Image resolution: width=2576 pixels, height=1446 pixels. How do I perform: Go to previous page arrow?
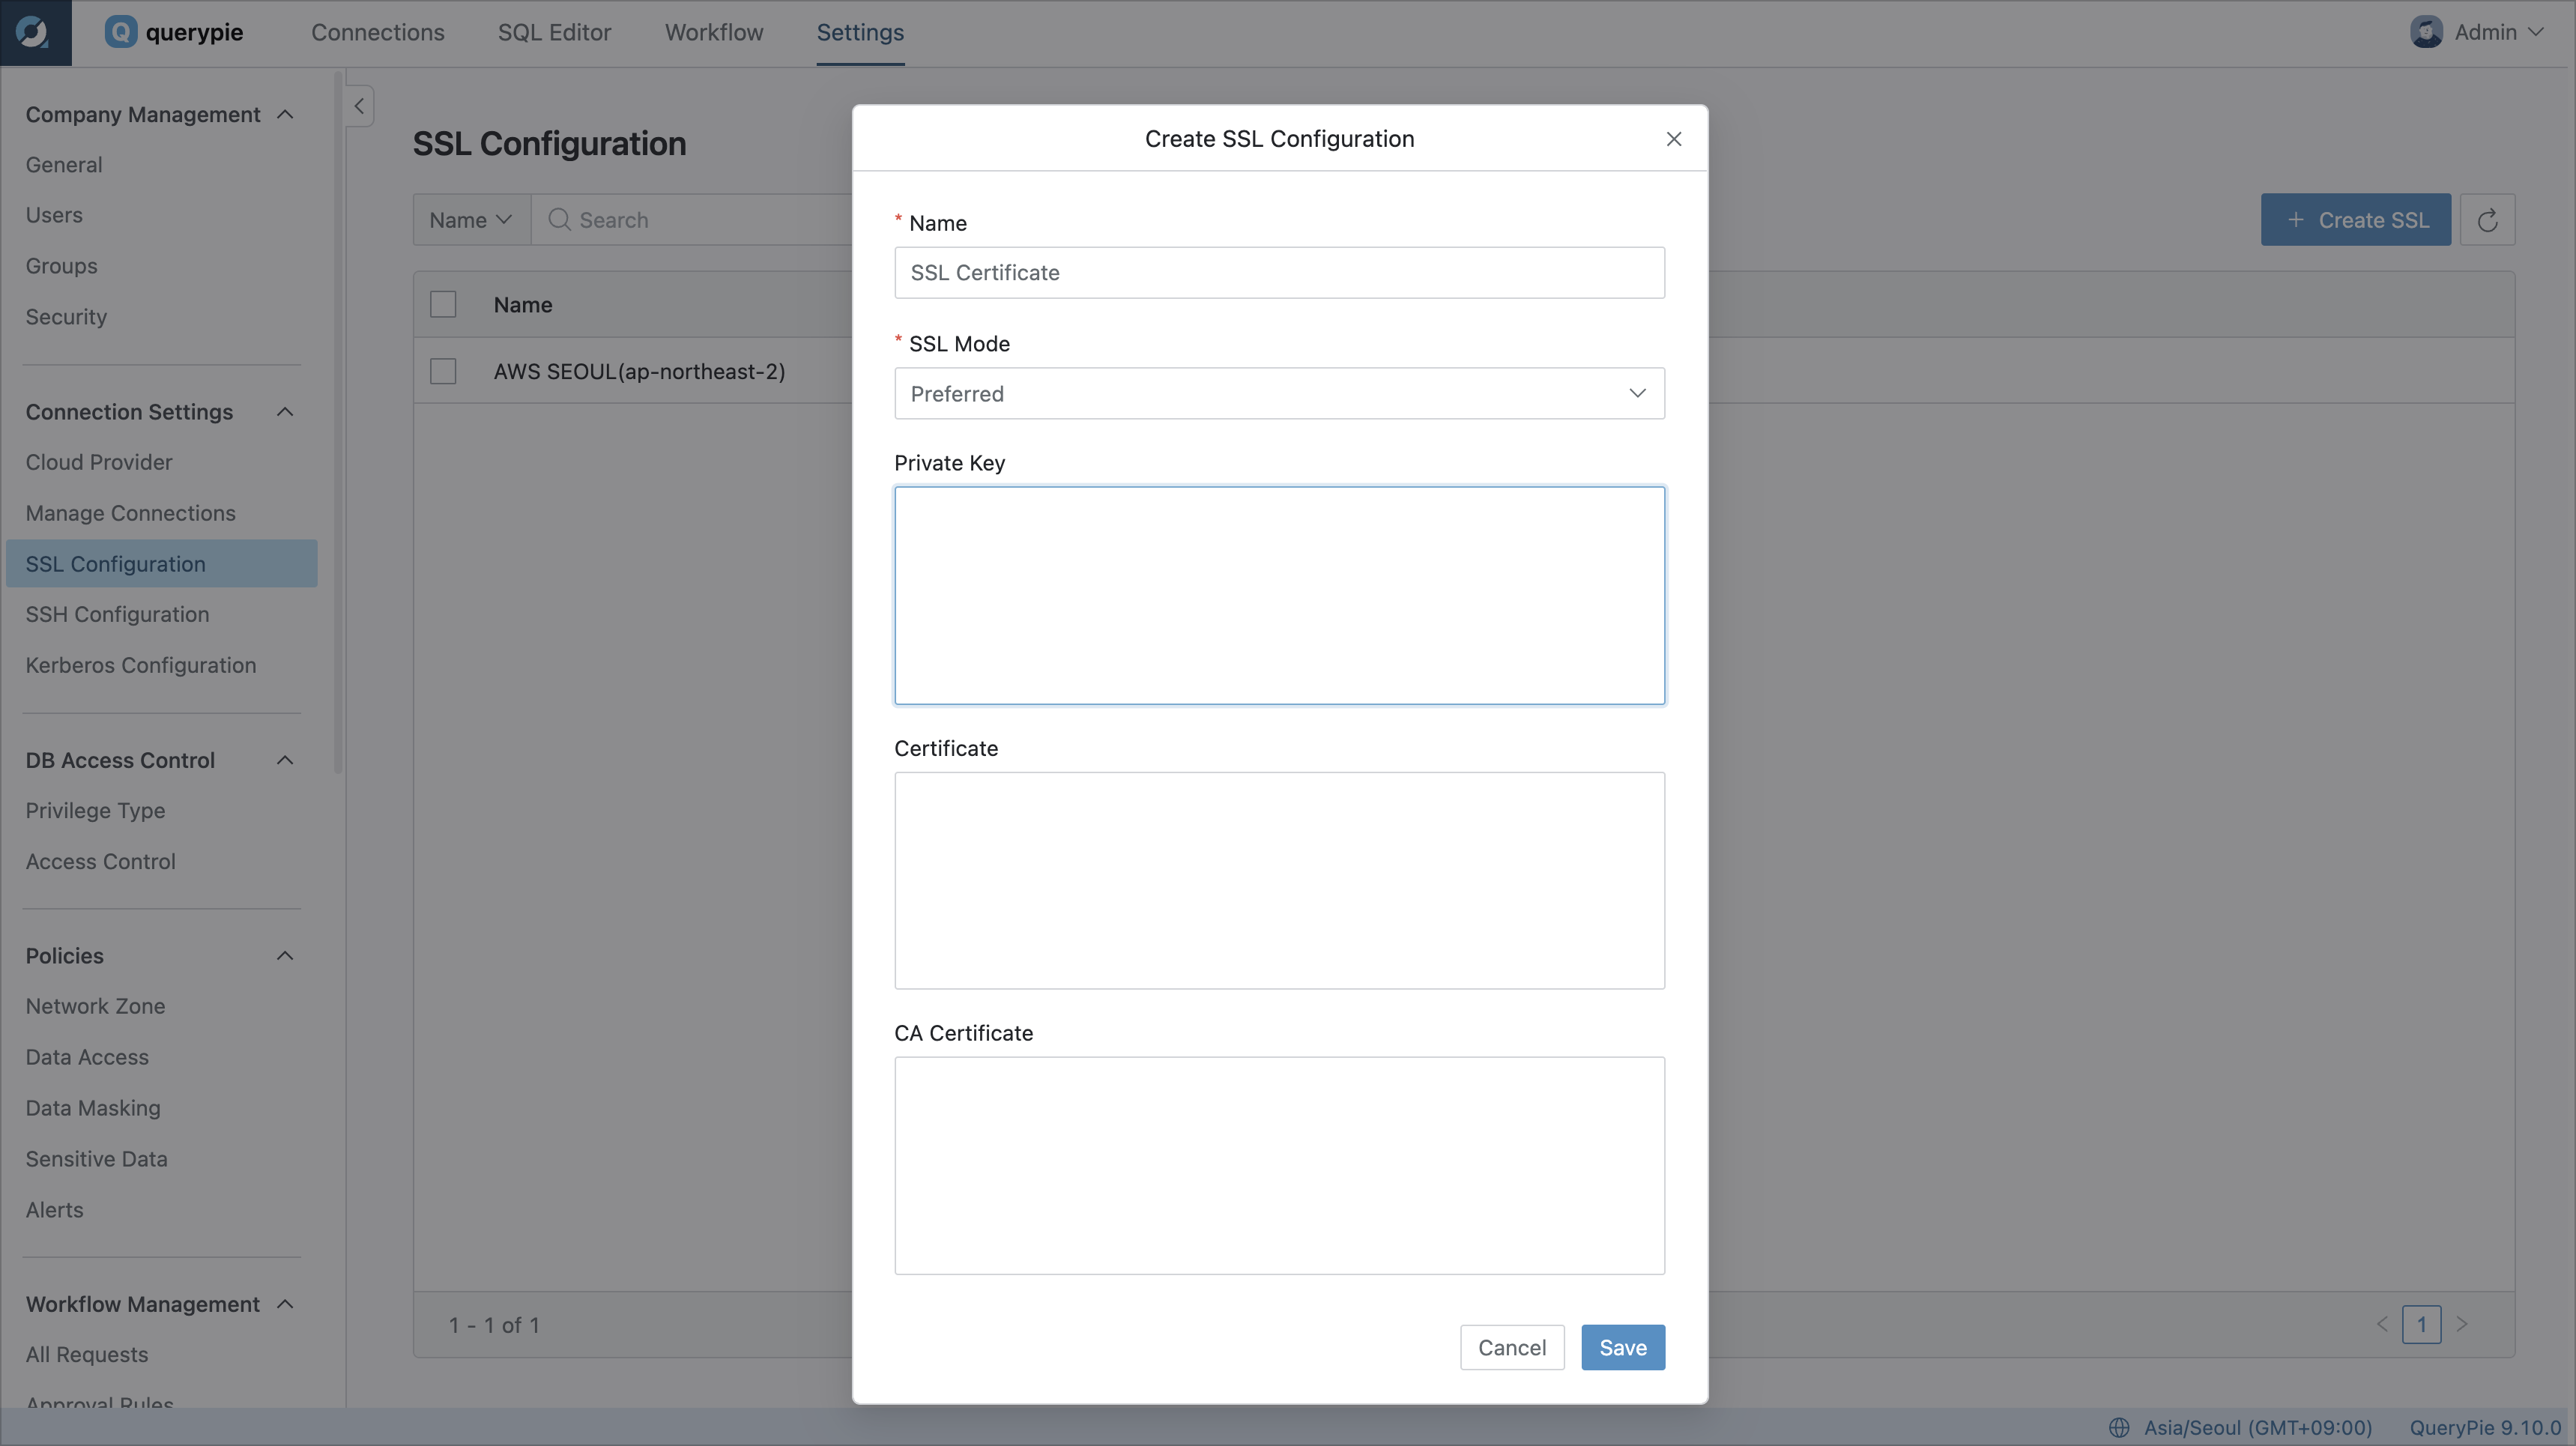click(2382, 1324)
